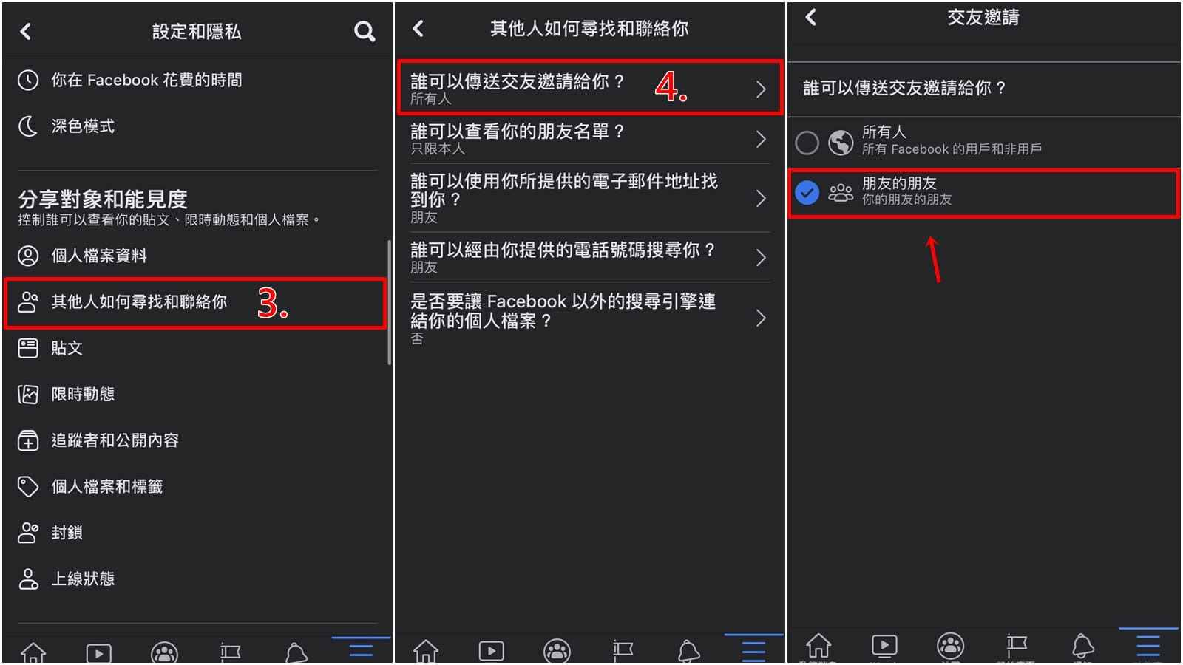
Task: Expand 誰可以查看你的朋友名單 chevron
Action: pyautogui.click(x=761, y=139)
